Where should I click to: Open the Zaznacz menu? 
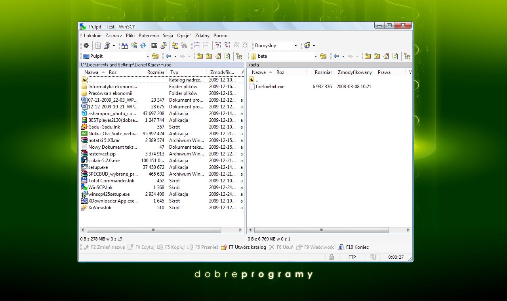pyautogui.click(x=114, y=36)
